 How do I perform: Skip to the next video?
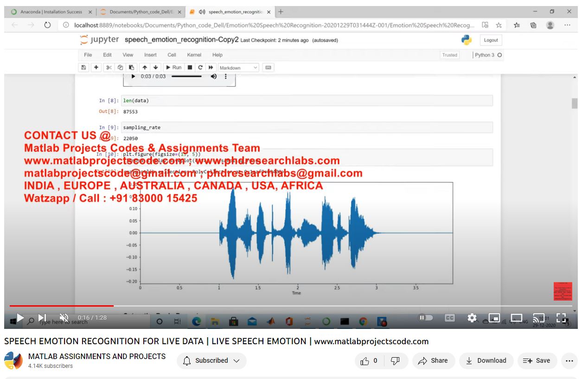click(42, 318)
